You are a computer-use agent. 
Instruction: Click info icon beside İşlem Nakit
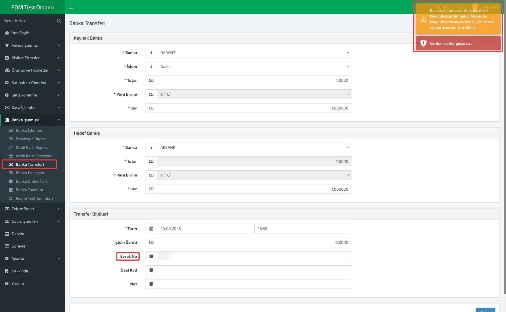(x=151, y=66)
